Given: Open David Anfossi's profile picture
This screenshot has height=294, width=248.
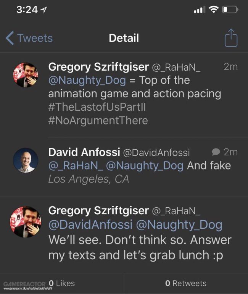Looking at the screenshot, I should click(26, 160).
